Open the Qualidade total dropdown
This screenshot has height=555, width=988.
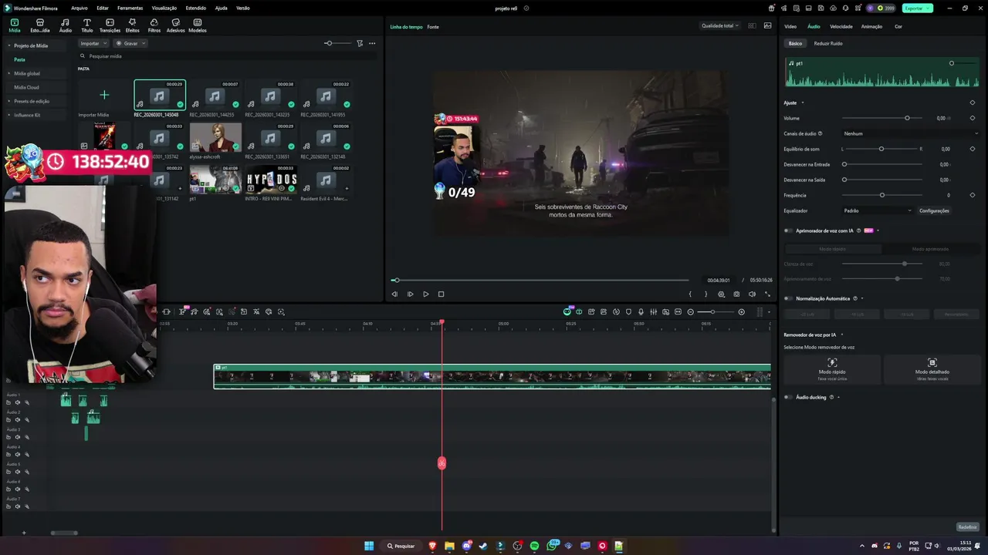(719, 25)
